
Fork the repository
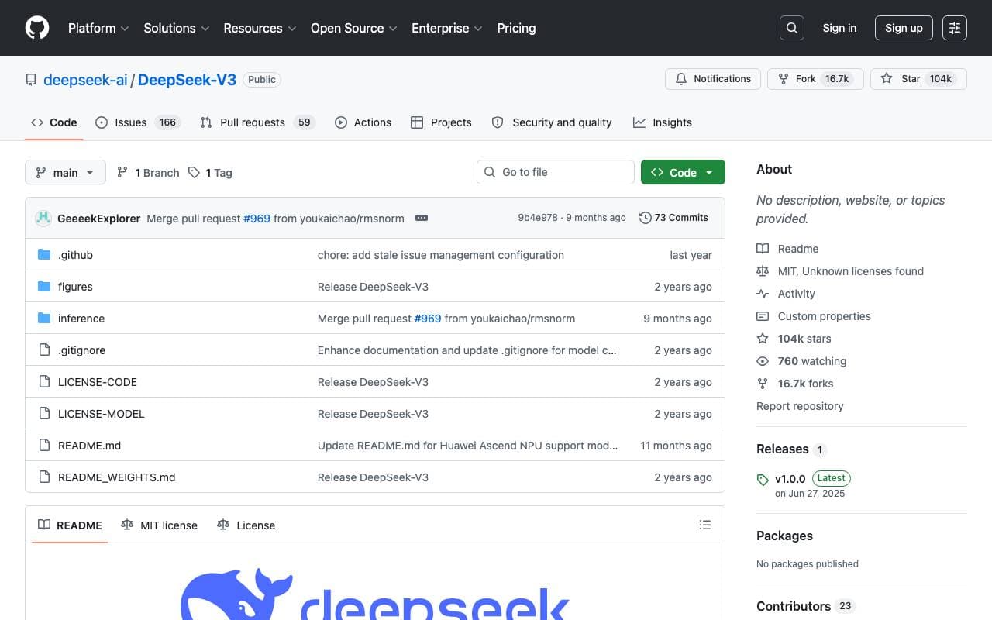pos(815,79)
